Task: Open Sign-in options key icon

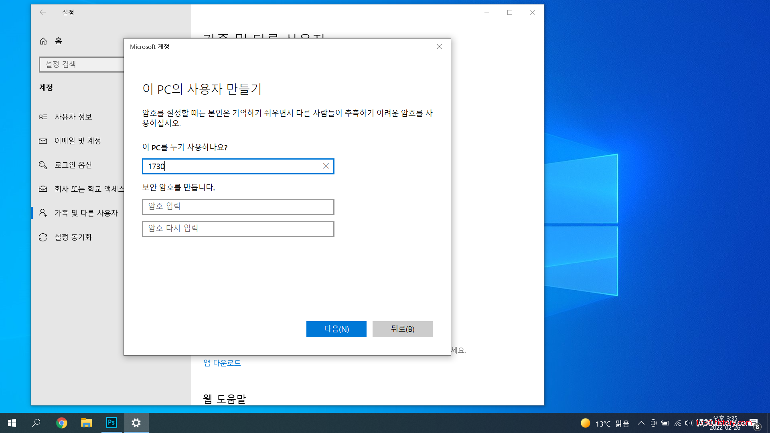Action: 43,165
